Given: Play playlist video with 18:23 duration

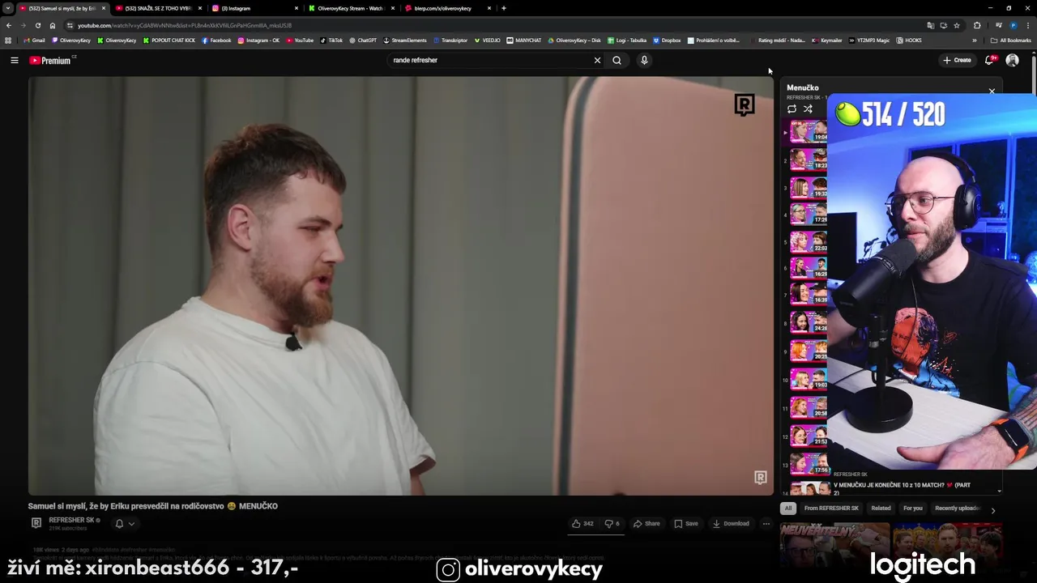Looking at the screenshot, I should coord(809,159).
